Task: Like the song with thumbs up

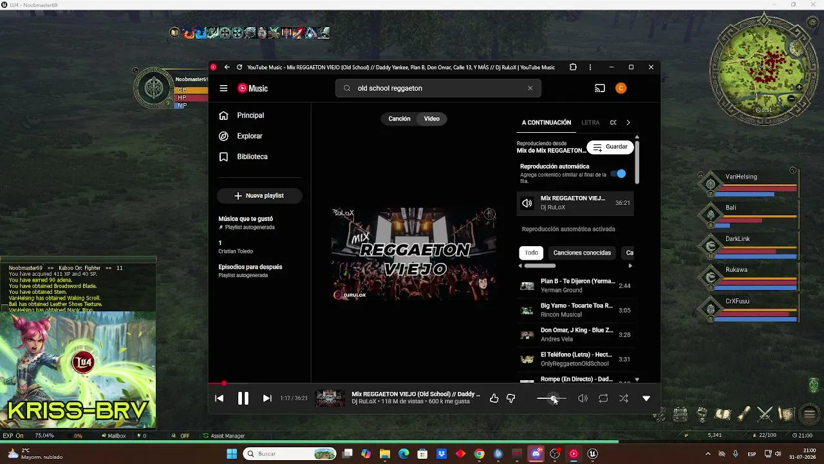Action: (x=494, y=398)
